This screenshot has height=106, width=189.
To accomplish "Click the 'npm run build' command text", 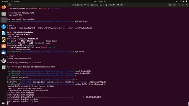I will pos(82,21).
